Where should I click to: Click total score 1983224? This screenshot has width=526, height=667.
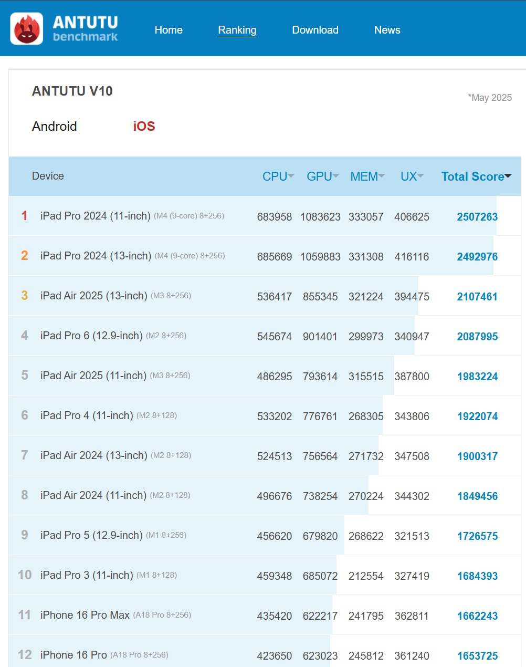point(477,377)
